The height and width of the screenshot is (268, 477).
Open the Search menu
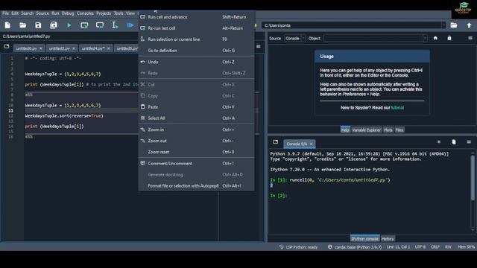click(x=28, y=13)
